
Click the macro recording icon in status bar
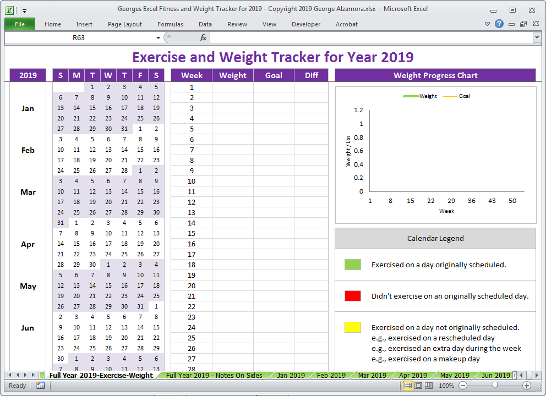pos(40,386)
